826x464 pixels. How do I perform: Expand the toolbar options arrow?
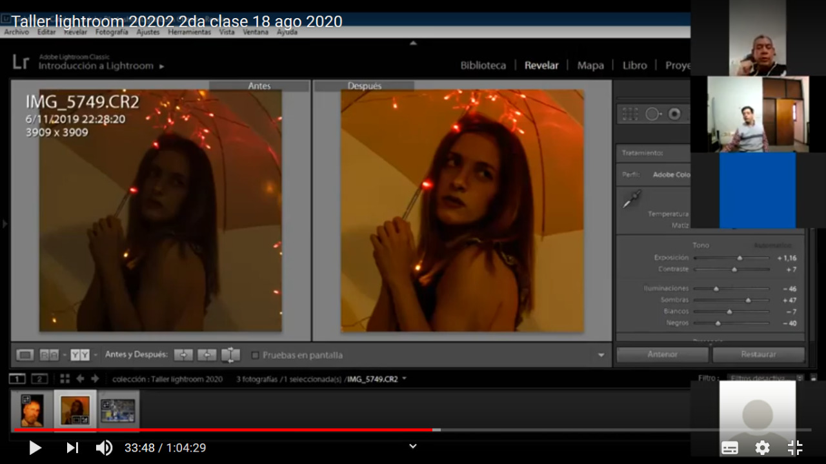pos(601,355)
